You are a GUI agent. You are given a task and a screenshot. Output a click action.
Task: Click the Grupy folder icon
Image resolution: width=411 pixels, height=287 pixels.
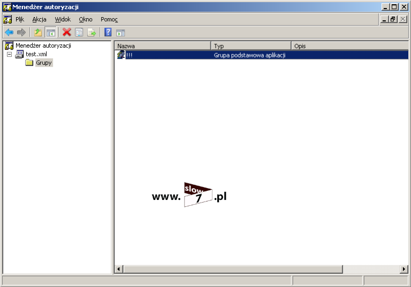pos(29,63)
